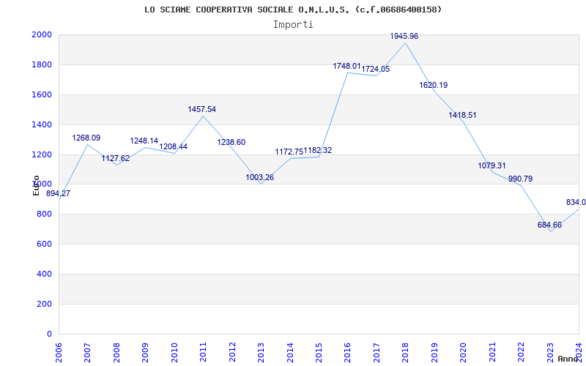The width and height of the screenshot is (586, 366).
Task: Select data label 1248.14
Action: (144, 141)
